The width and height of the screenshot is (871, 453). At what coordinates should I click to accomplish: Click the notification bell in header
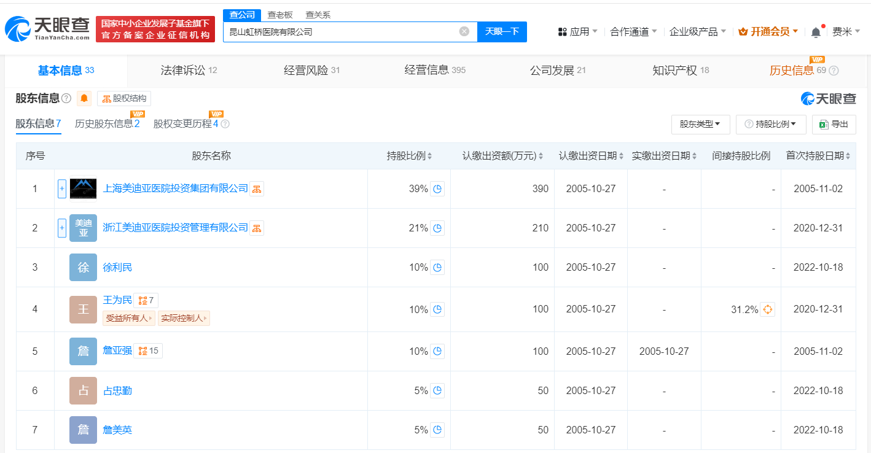coord(816,32)
